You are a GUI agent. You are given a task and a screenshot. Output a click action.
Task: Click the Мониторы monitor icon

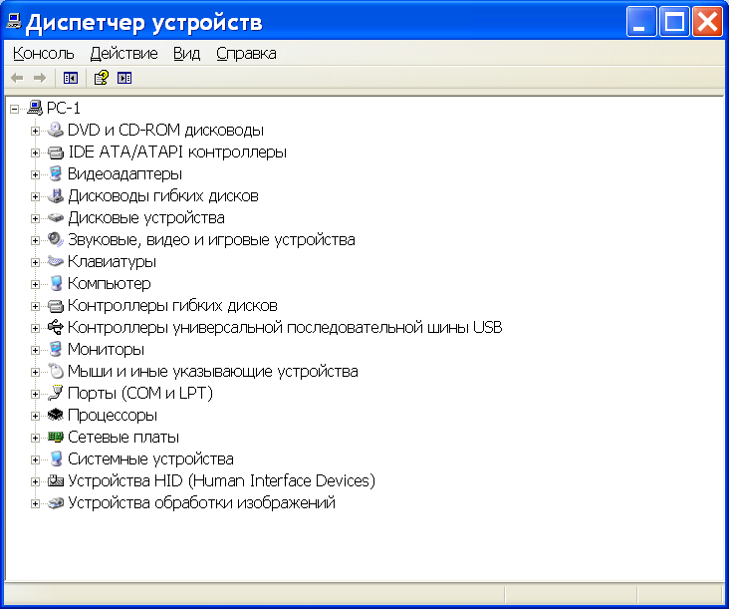[56, 350]
